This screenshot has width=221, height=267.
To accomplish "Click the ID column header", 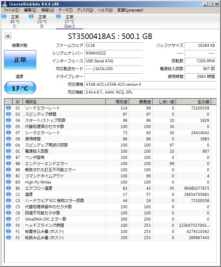I will 18,102.
